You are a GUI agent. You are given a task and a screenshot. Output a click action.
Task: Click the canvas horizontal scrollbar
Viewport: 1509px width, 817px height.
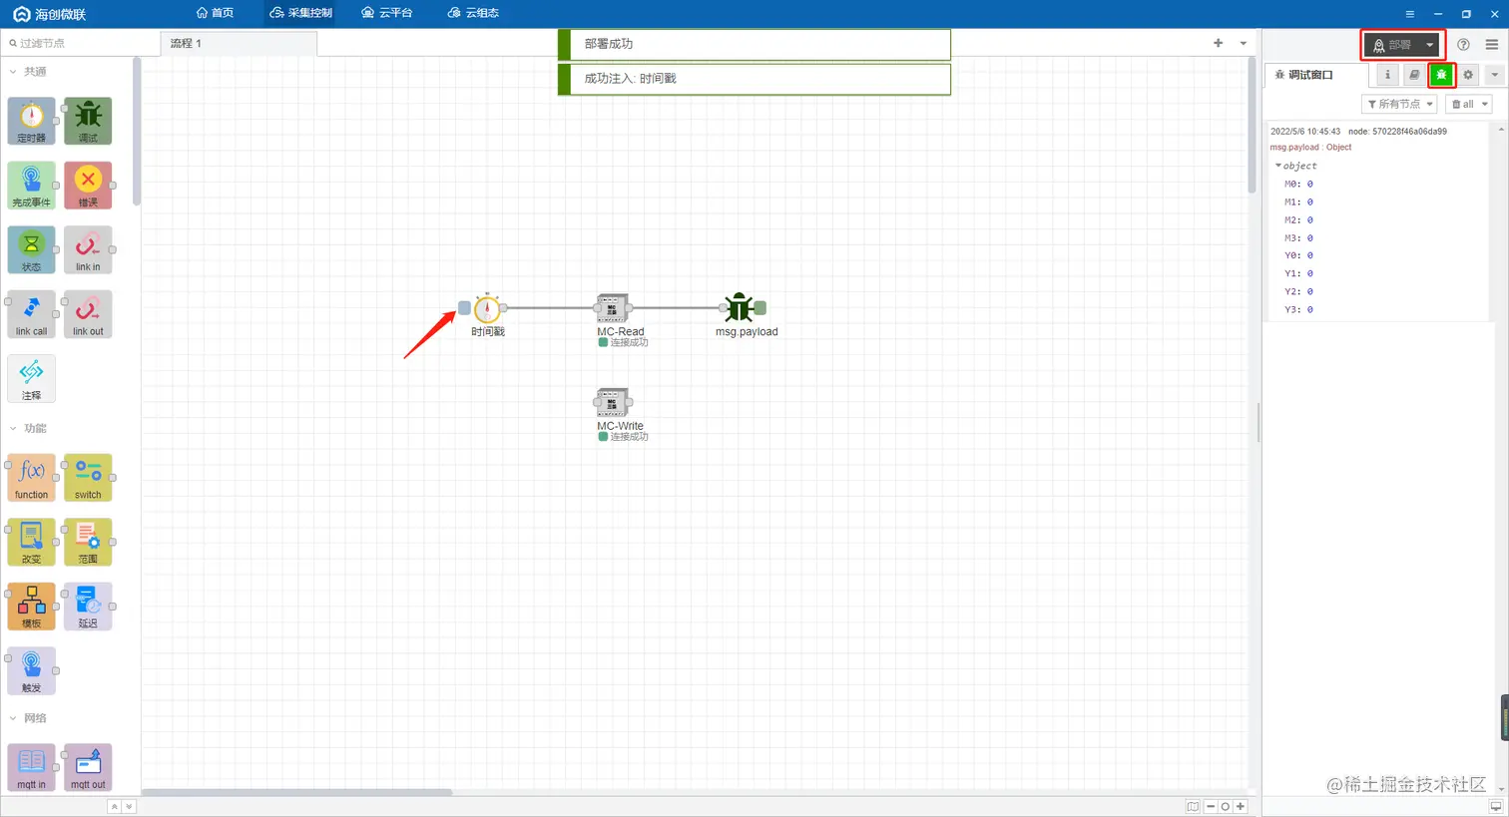[x=297, y=793]
